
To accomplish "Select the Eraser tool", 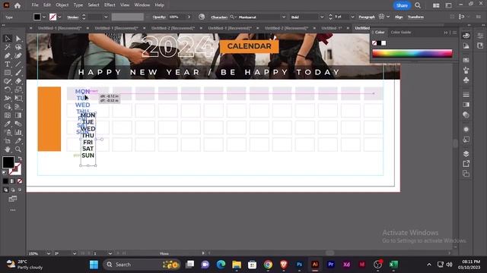I will (x=18, y=81).
